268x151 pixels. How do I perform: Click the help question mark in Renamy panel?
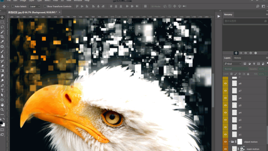(255, 53)
